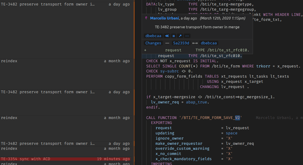This screenshot has height=165, width=303.
Task: Click 'lv_request' value in EXPORTING request line
Action: pyautogui.click(x=237, y=128)
